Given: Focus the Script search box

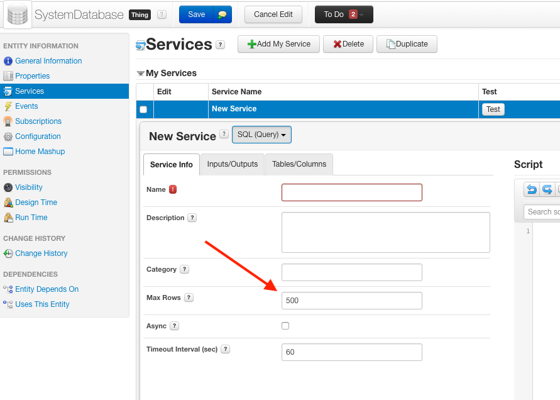Looking at the screenshot, I should point(542,212).
